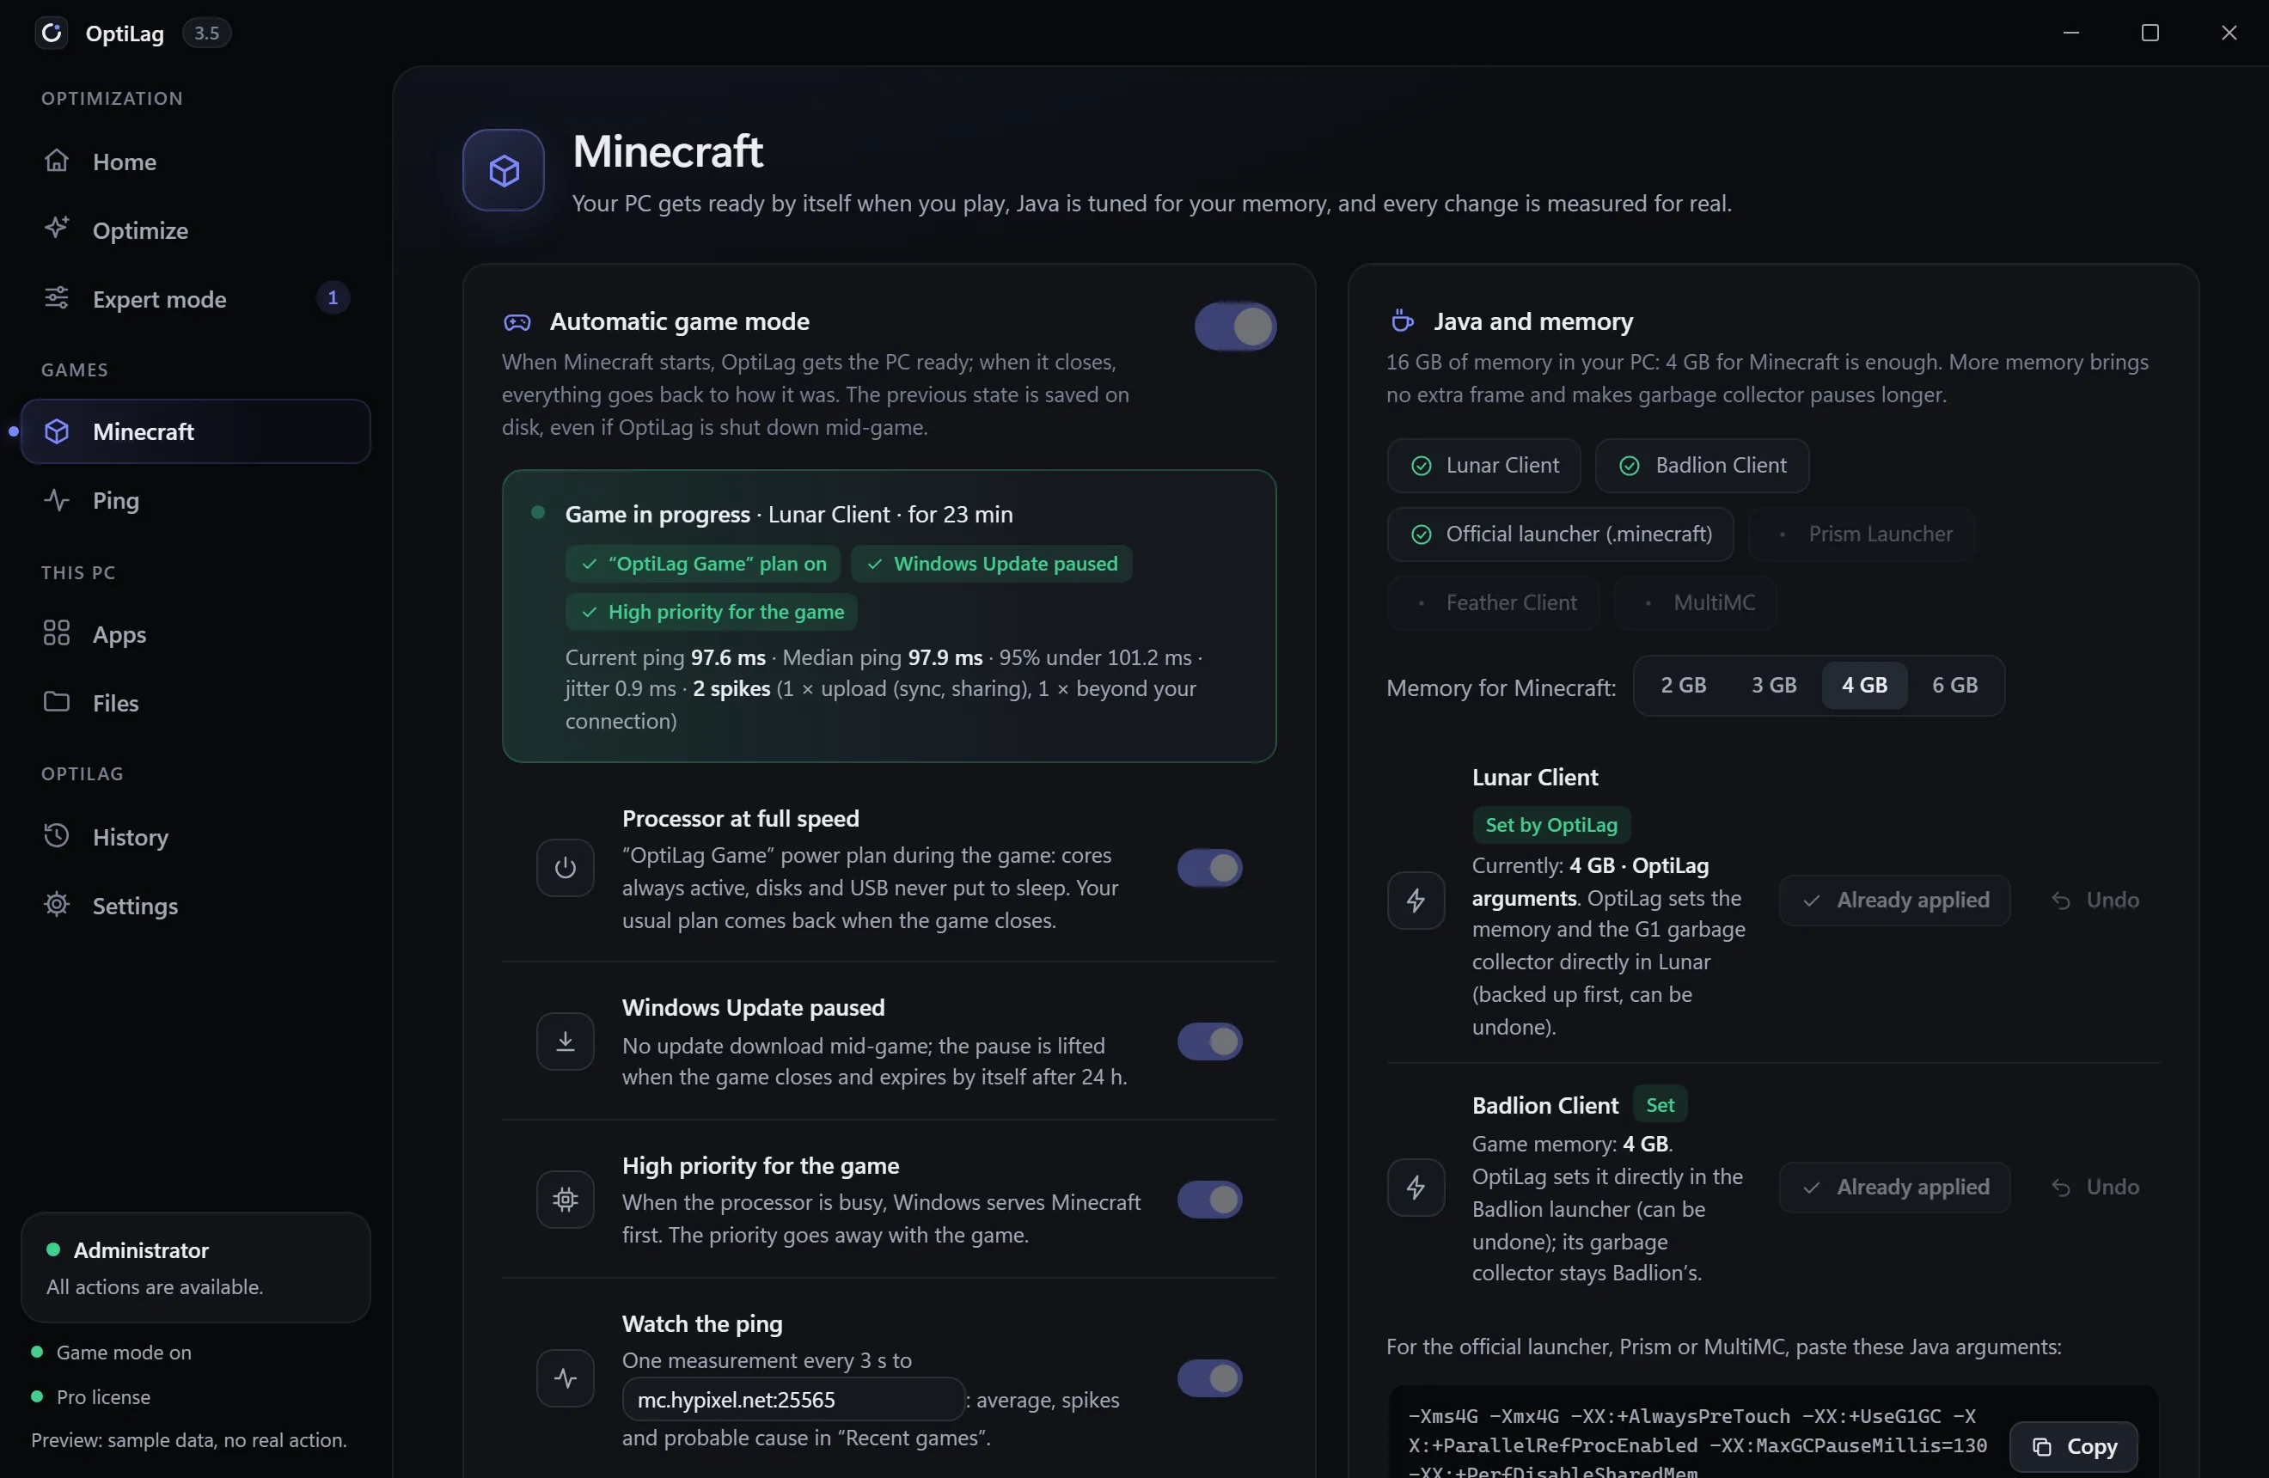Open History in the sidebar
Viewport: 2269px width, 1478px height.
point(195,838)
